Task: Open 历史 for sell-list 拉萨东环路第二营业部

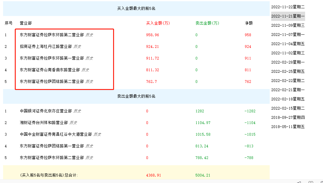Action: pos(89,158)
